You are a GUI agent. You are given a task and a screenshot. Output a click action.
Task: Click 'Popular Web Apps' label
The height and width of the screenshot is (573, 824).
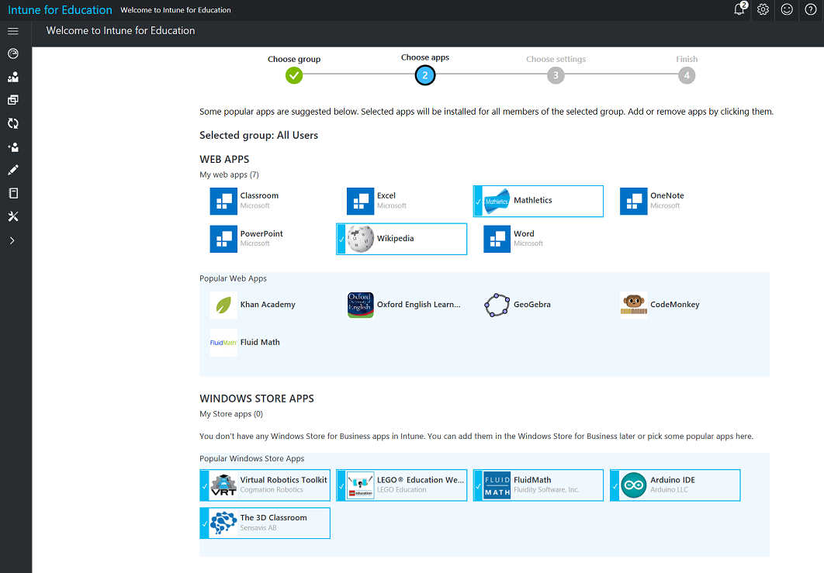pos(233,278)
